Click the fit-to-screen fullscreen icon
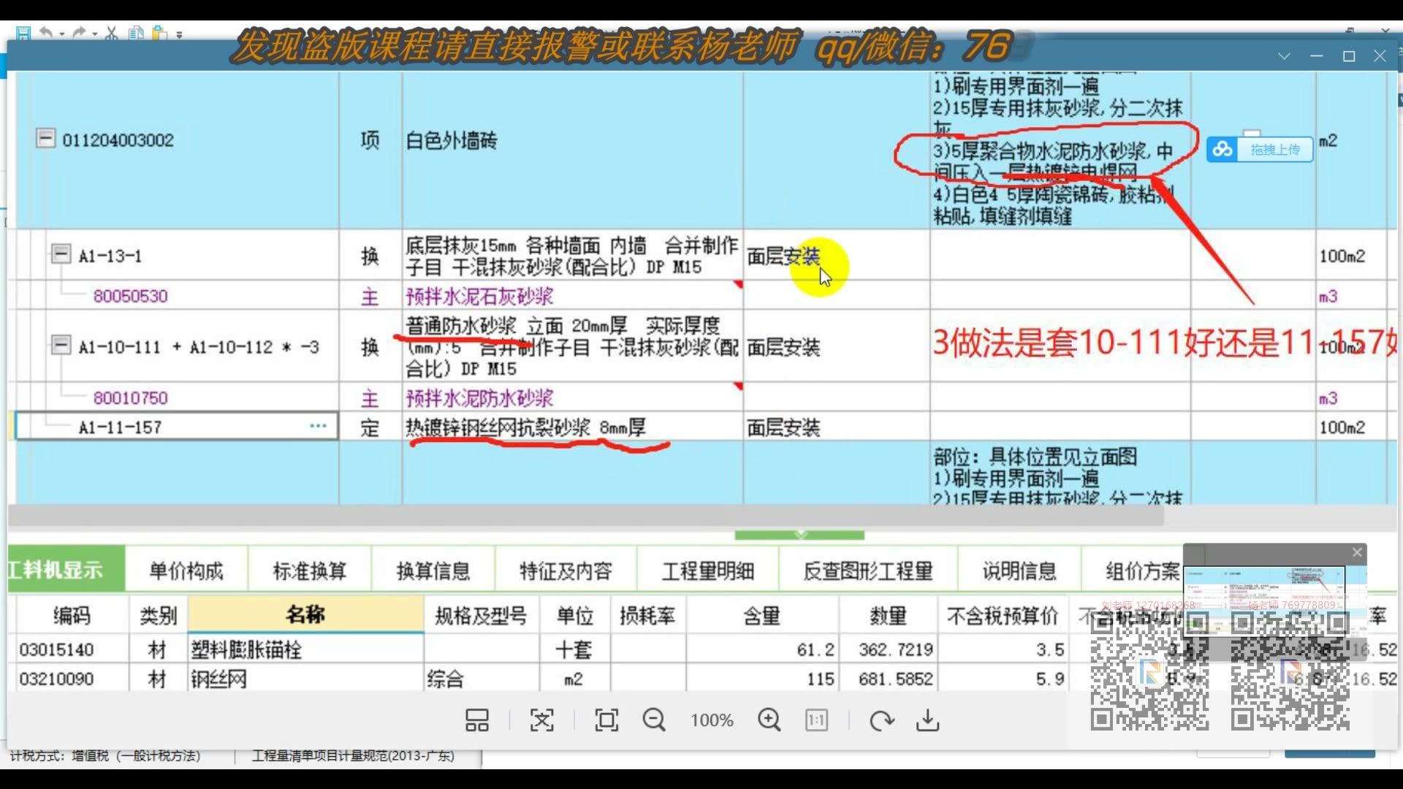This screenshot has width=1403, height=789. click(x=607, y=720)
